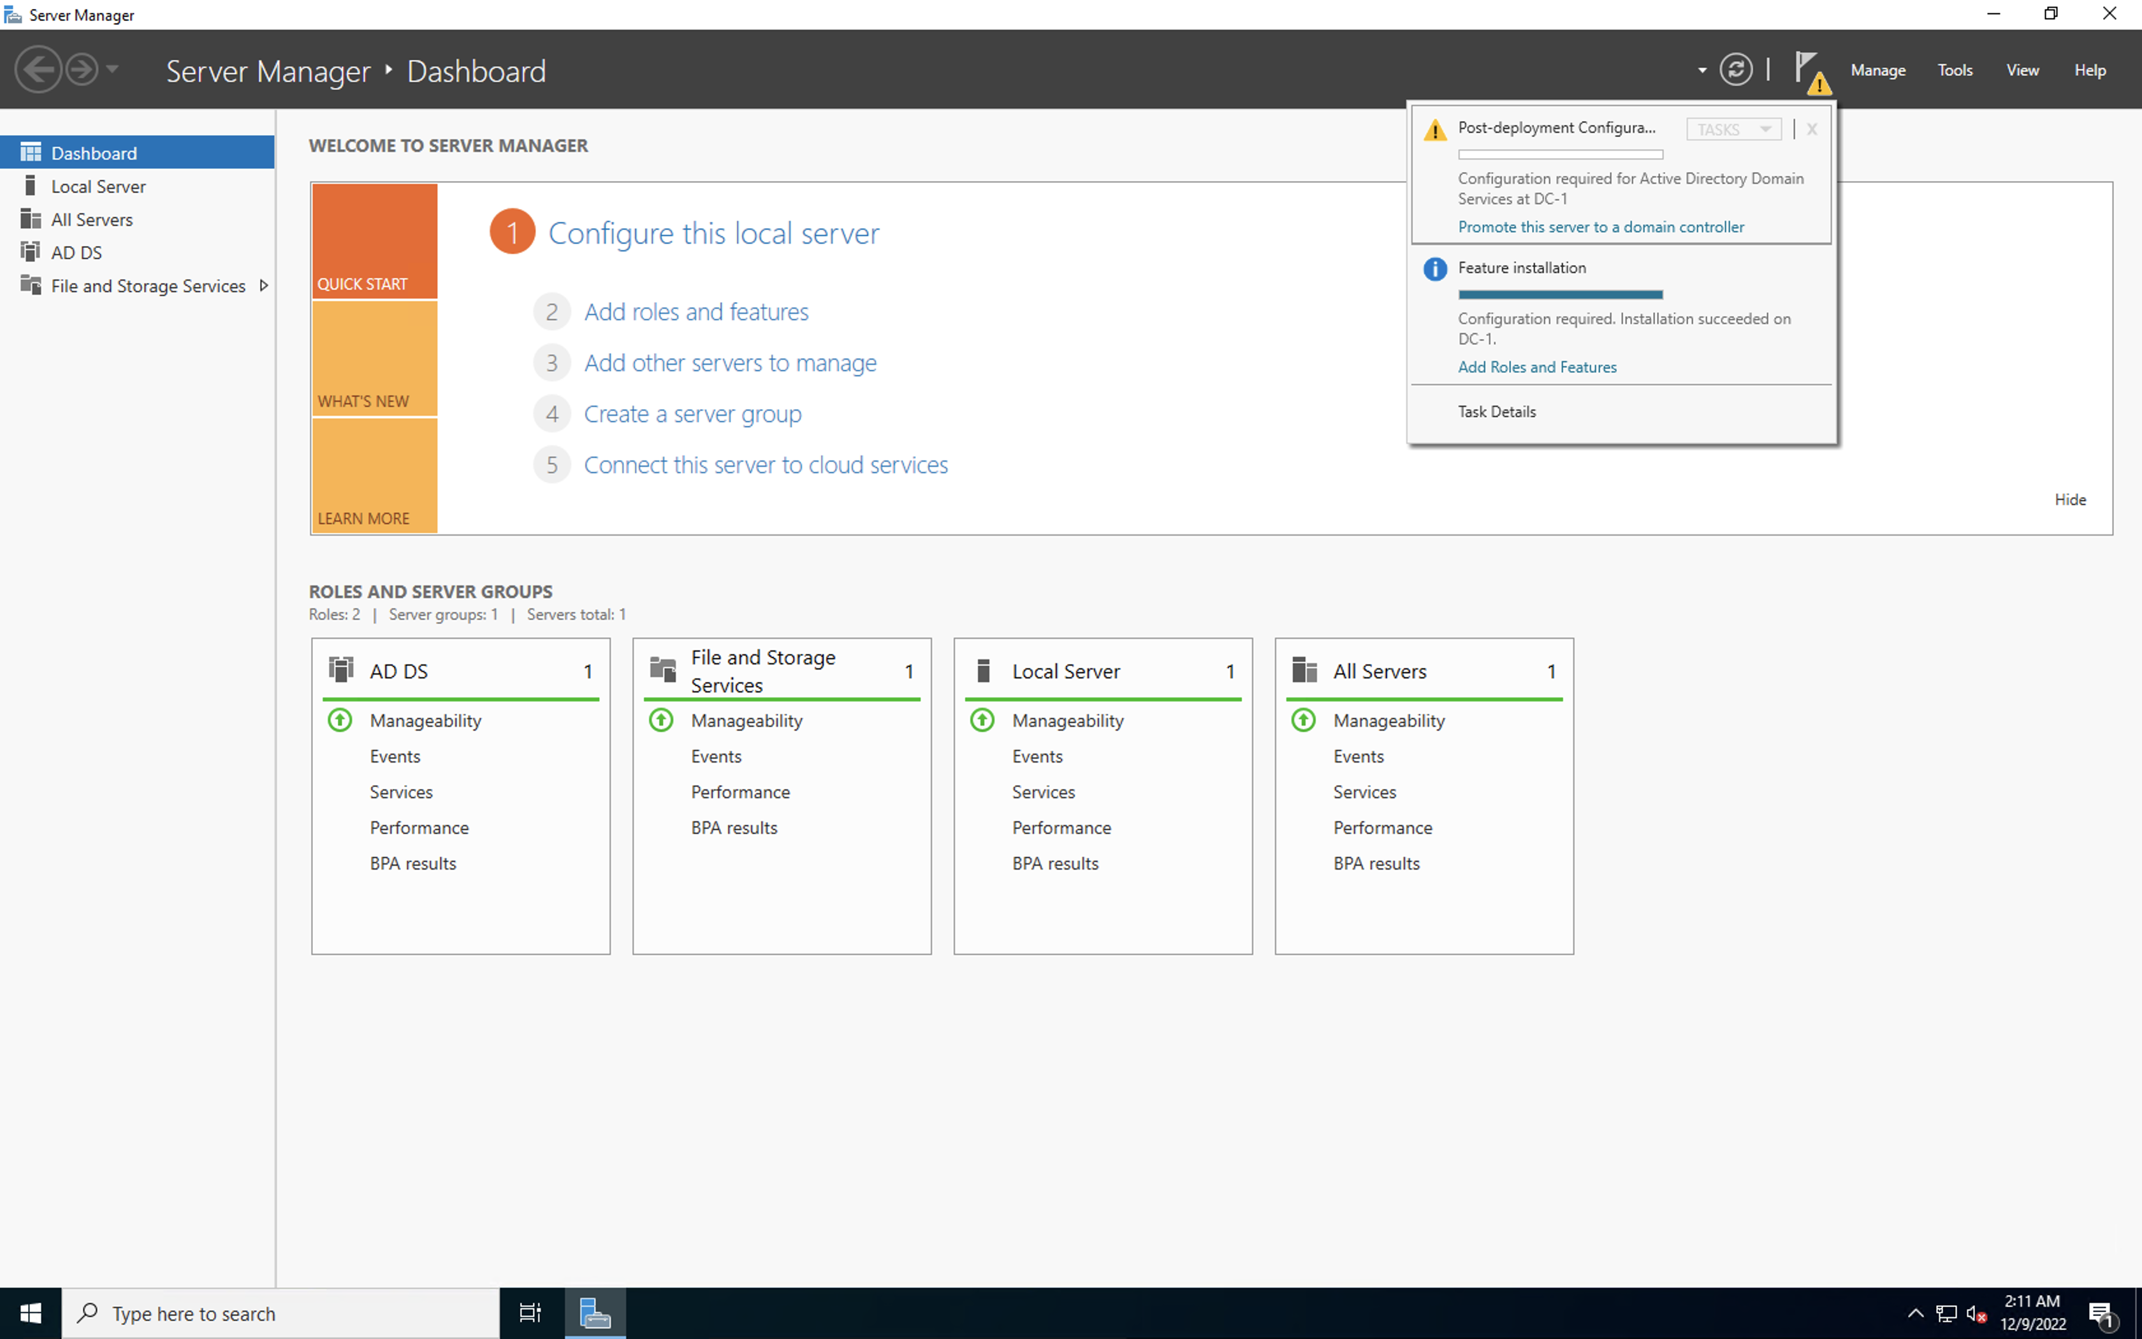Click the network tray icon
2142x1339 pixels.
point(1946,1313)
